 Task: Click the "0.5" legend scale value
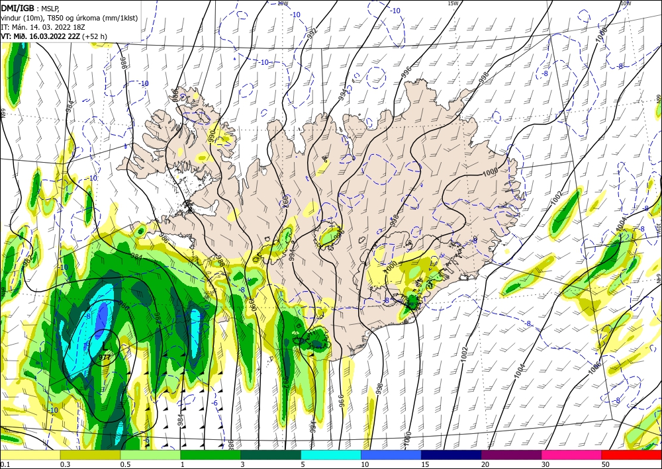pyautogui.click(x=125, y=464)
